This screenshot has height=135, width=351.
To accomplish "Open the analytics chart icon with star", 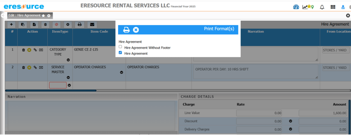I will (x=308, y=7).
